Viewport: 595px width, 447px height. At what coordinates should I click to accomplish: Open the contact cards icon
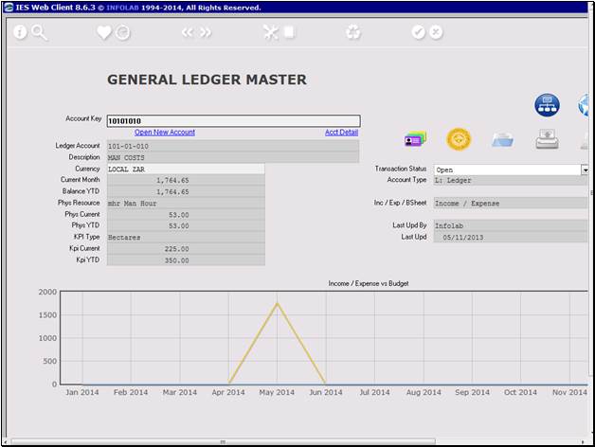(415, 139)
